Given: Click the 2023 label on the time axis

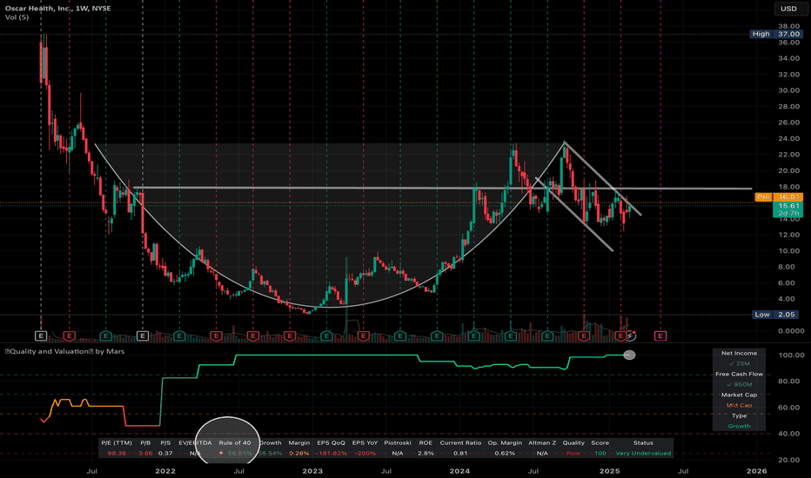Looking at the screenshot, I should [x=312, y=471].
